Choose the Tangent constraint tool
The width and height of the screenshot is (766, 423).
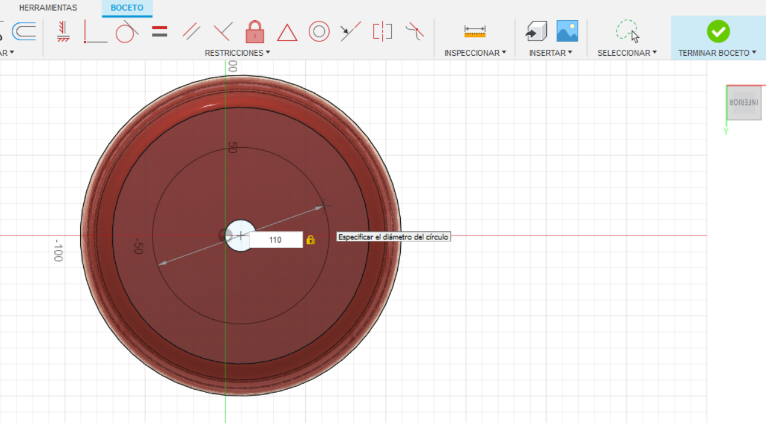tap(126, 31)
